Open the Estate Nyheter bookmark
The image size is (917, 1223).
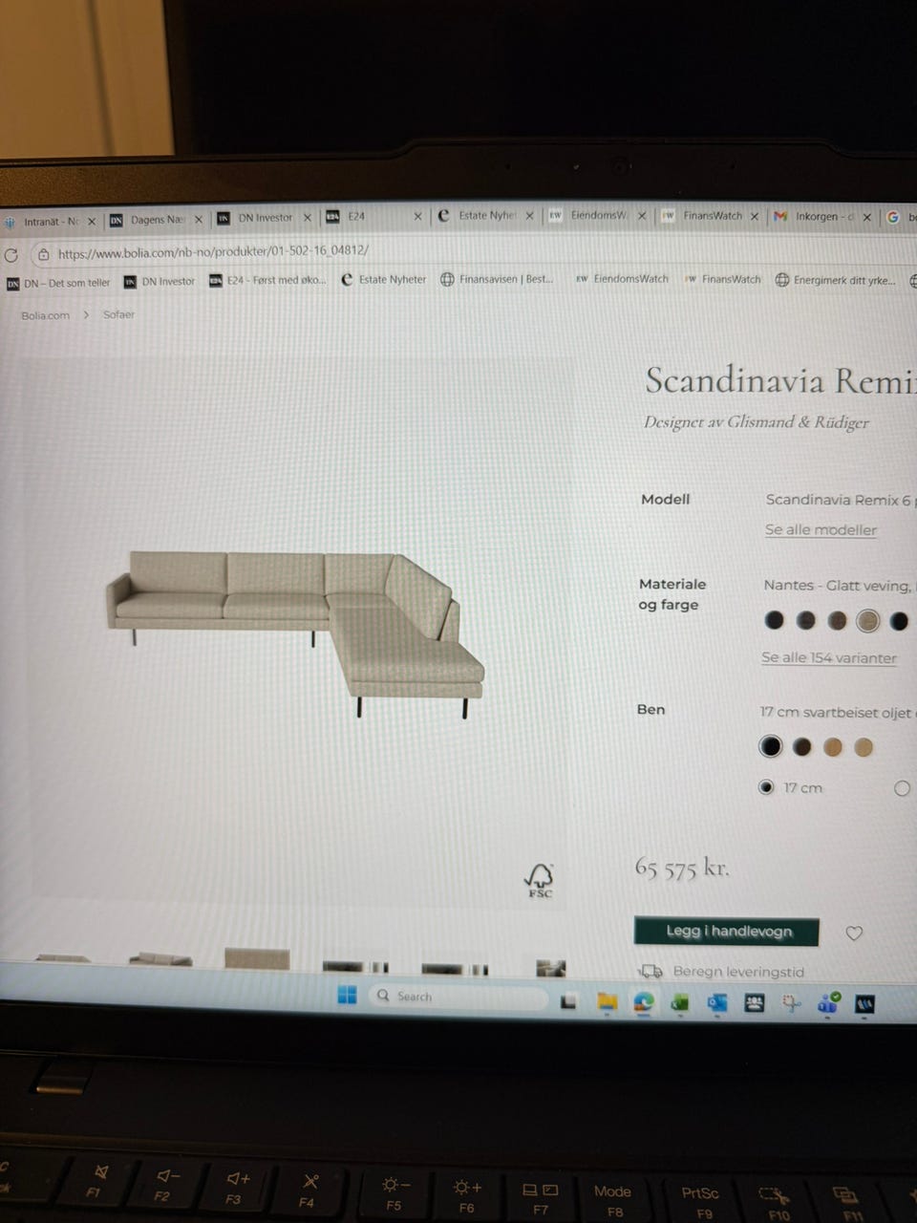pos(383,280)
